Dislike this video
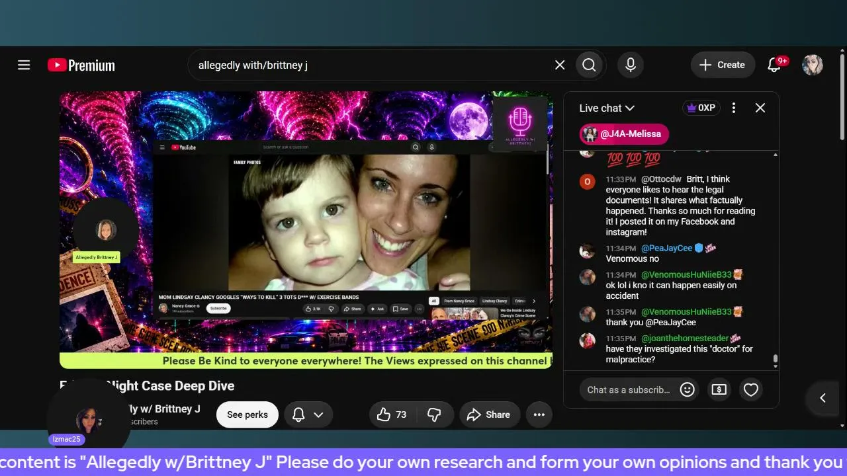Screen dimensions: 847x476 (434, 415)
